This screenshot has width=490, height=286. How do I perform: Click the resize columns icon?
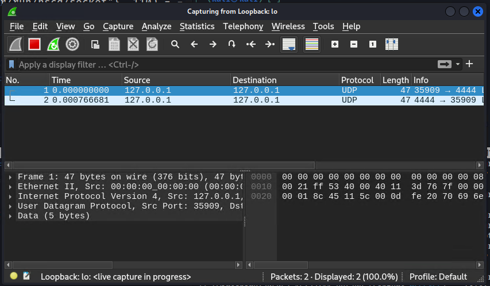392,44
